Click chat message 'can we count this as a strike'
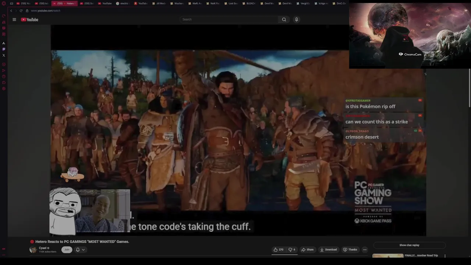This screenshot has height=265, width=471. click(x=376, y=122)
